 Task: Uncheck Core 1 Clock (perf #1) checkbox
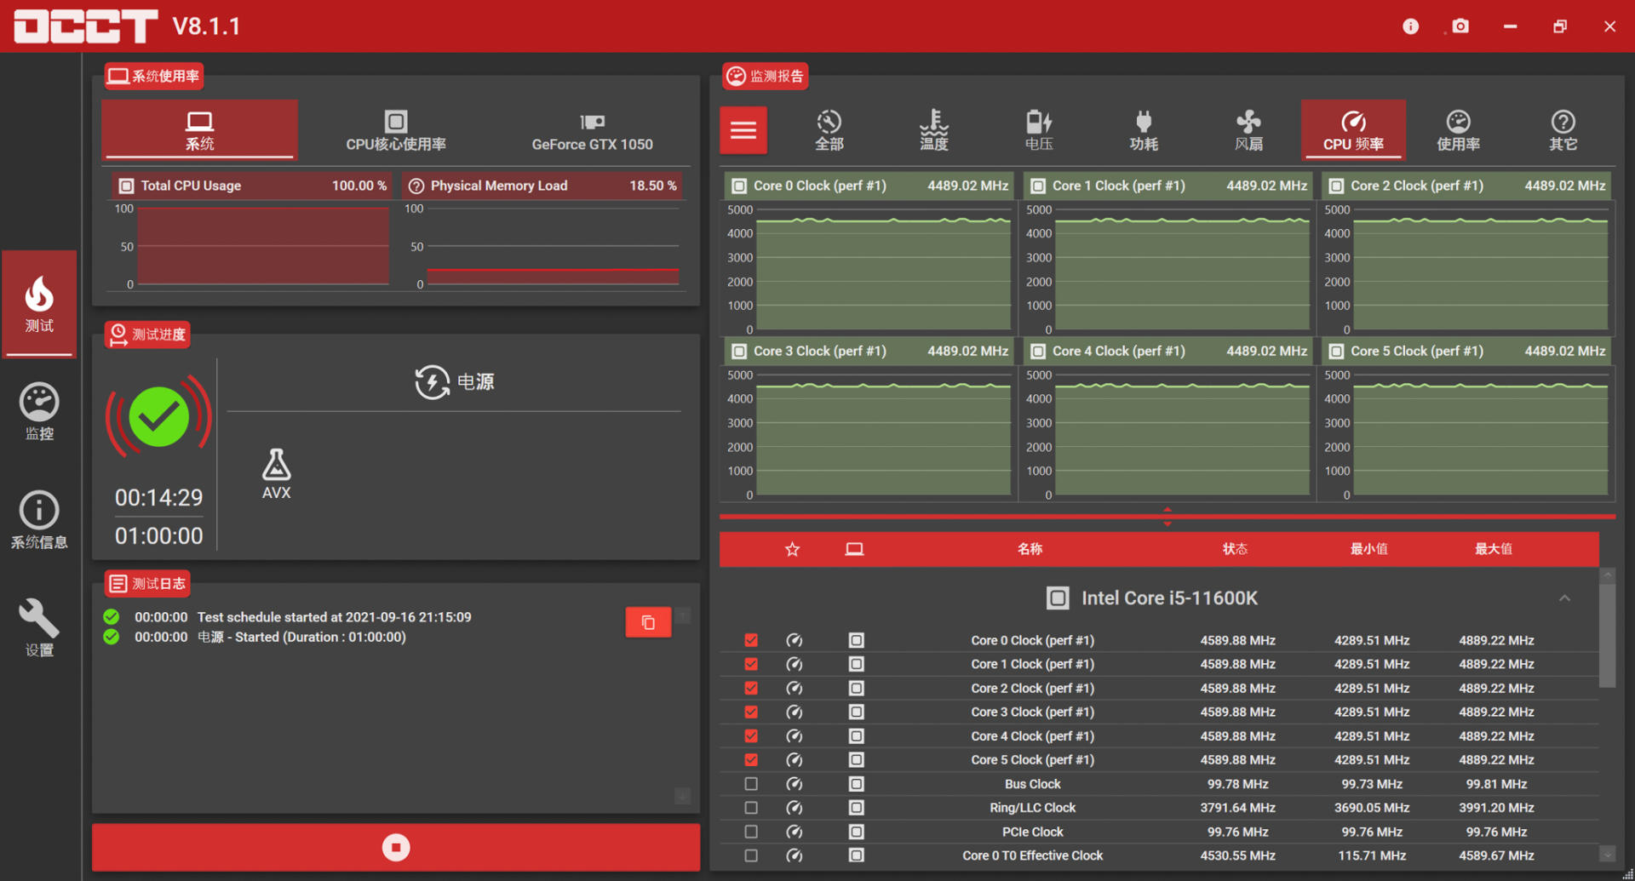[x=751, y=664]
